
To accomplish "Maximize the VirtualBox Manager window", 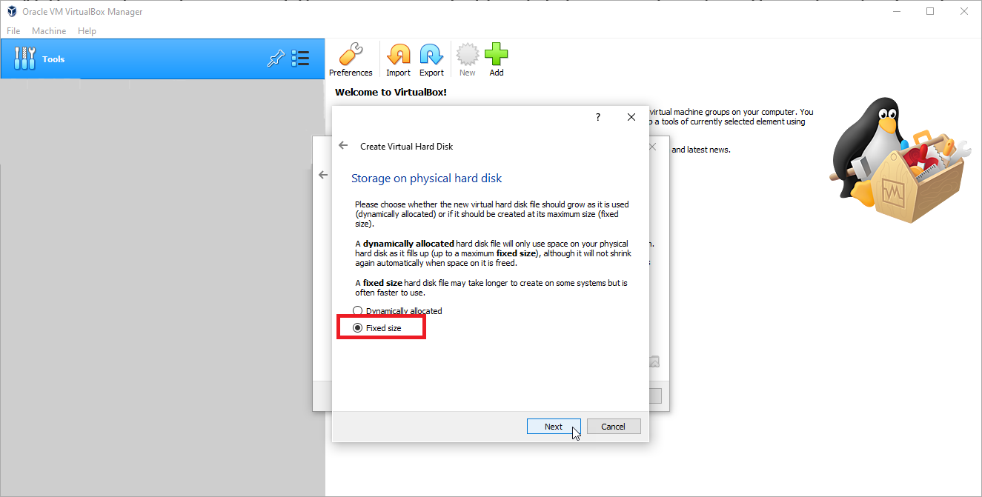I will 930,11.
